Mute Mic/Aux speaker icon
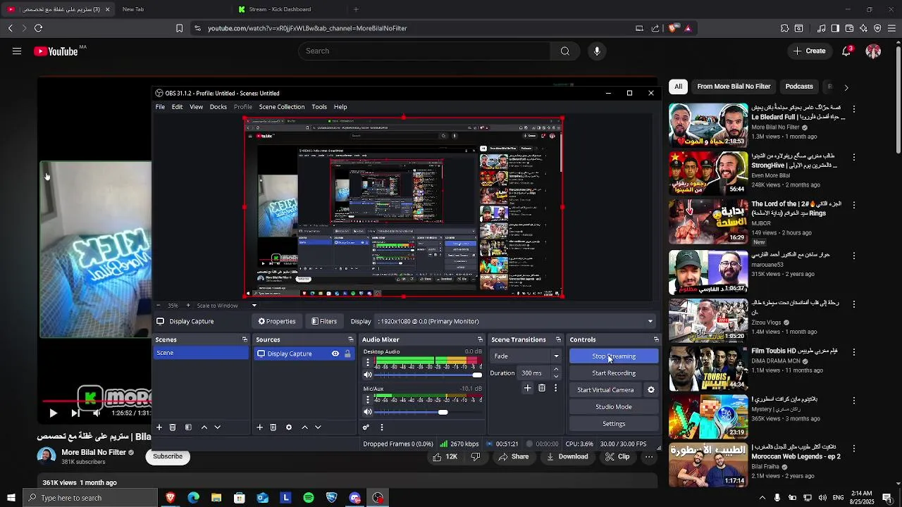The image size is (902, 507). coord(367,412)
